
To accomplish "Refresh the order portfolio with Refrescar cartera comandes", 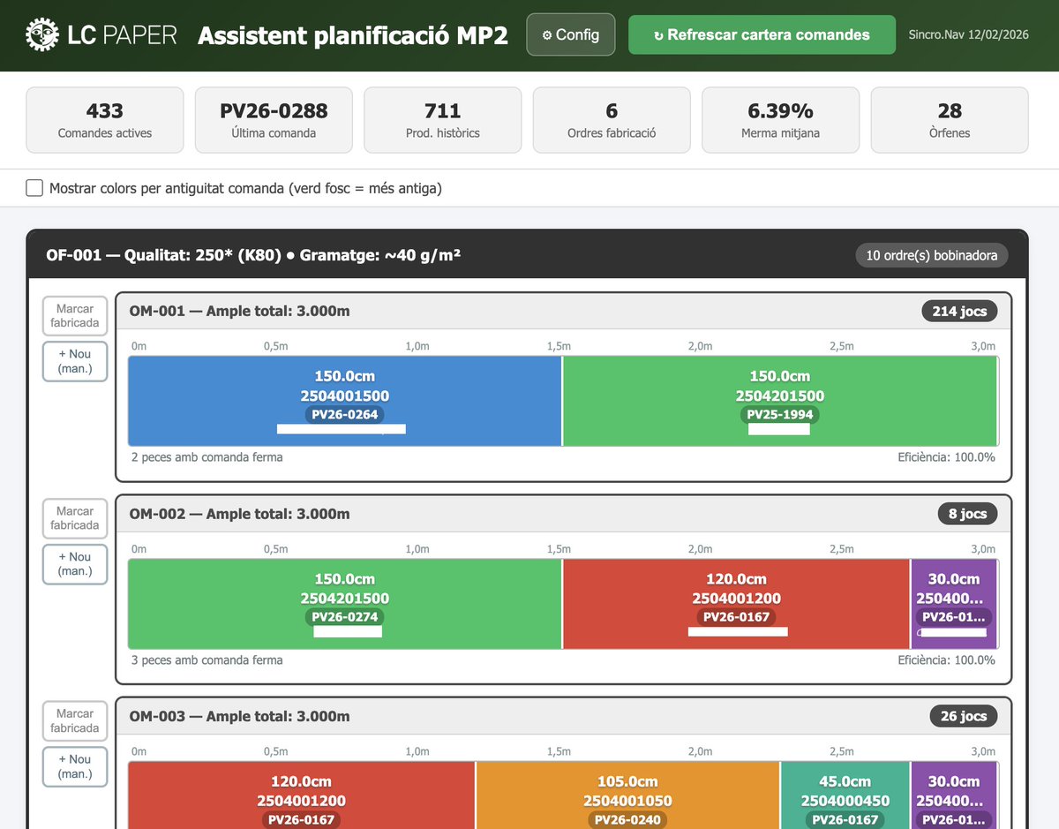I will pyautogui.click(x=762, y=34).
